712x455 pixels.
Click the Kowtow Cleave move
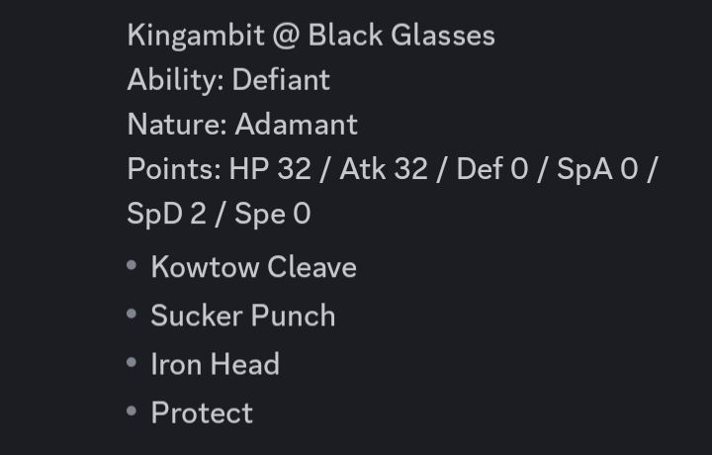[x=254, y=266]
